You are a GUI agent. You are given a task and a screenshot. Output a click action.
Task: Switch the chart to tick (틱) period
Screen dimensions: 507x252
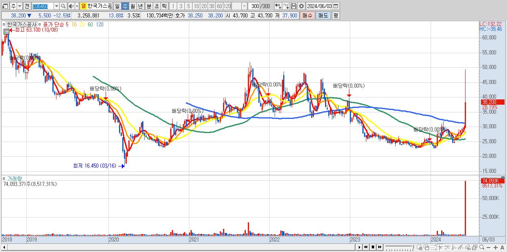(x=164, y=6)
